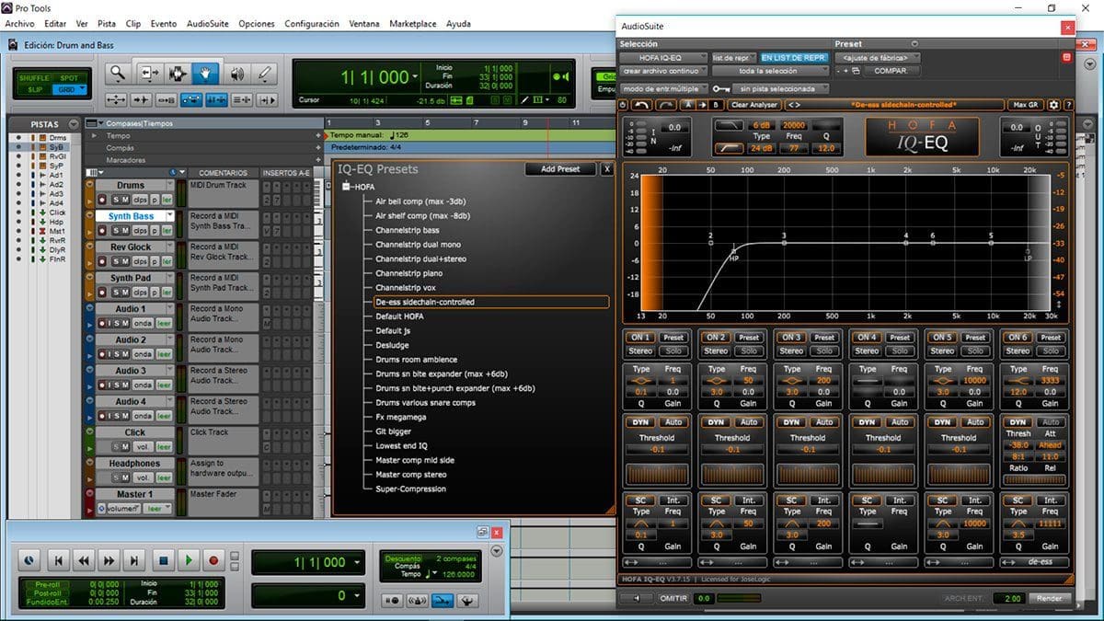Image resolution: width=1104 pixels, height=621 pixels.
Task: Toggle band 1 ON button
Action: click(x=640, y=338)
